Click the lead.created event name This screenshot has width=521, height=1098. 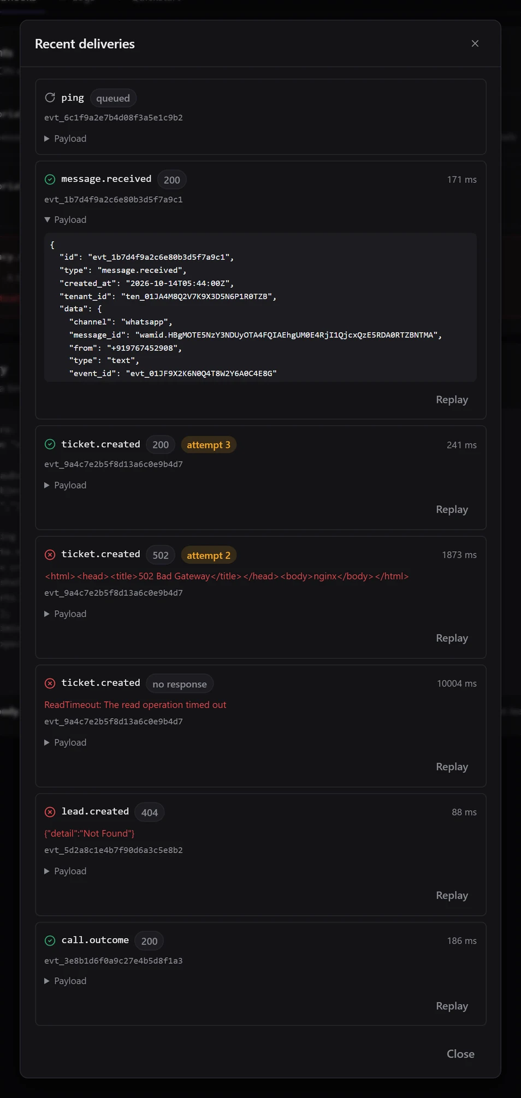(x=95, y=812)
